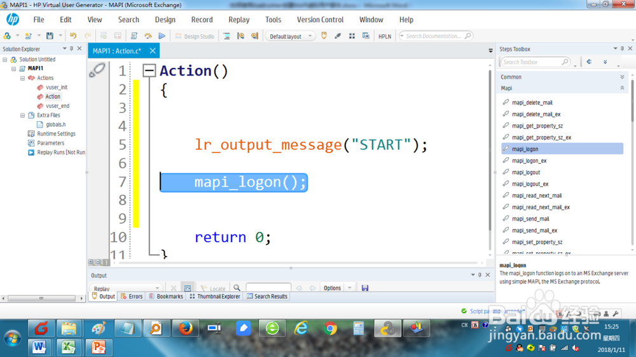Click the Compile script toolbar icon
This screenshot has height=357, width=636.
[134, 36]
